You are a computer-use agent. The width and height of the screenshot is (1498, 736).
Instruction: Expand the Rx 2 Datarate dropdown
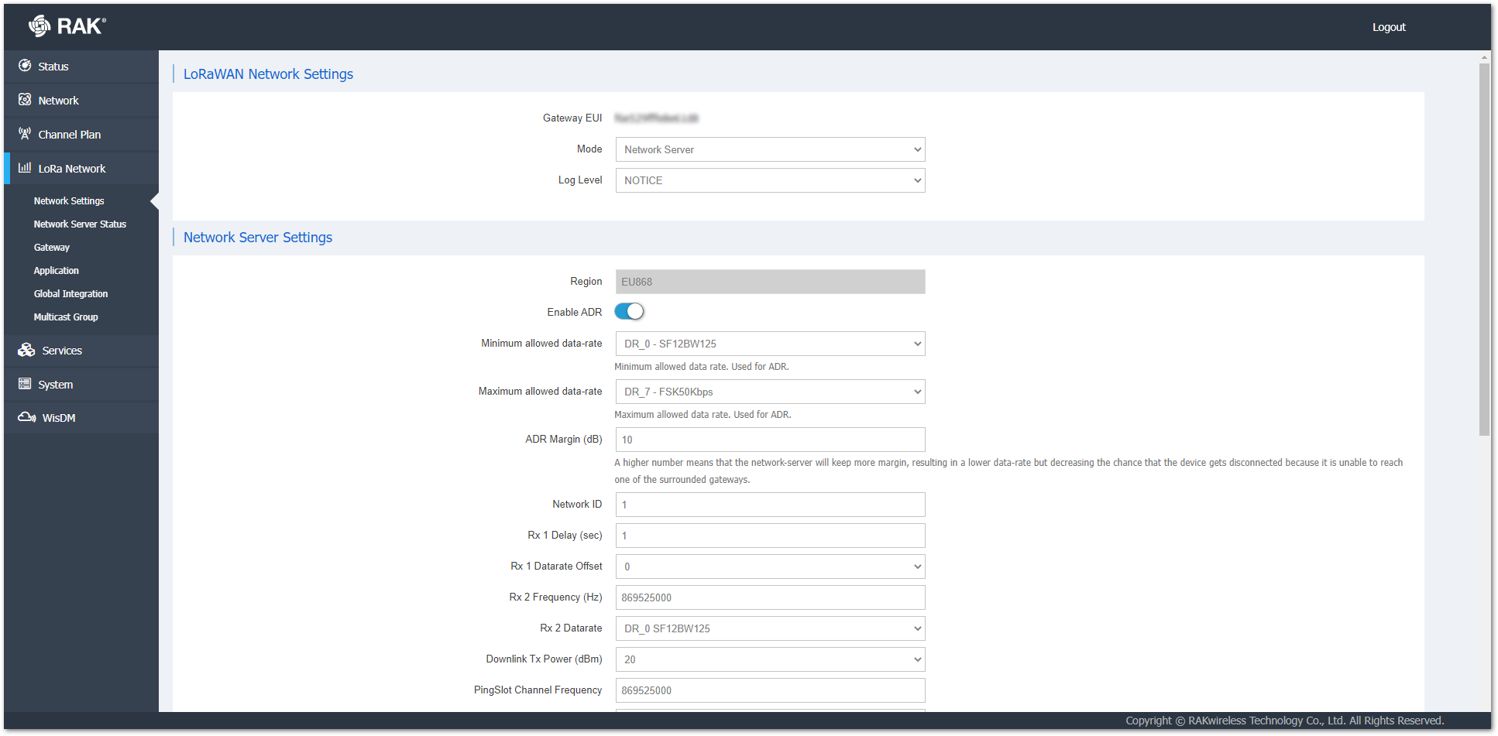[x=769, y=628]
